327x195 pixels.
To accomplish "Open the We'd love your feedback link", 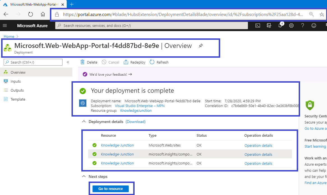I will 110,74.
